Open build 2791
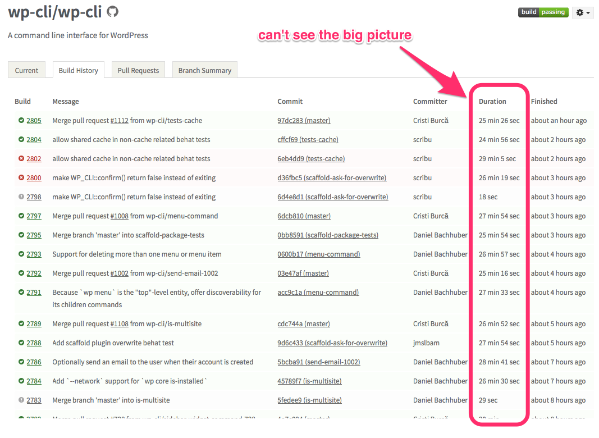This screenshot has width=599, height=438. [34, 293]
